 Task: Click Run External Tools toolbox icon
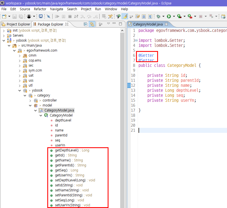[190, 16]
